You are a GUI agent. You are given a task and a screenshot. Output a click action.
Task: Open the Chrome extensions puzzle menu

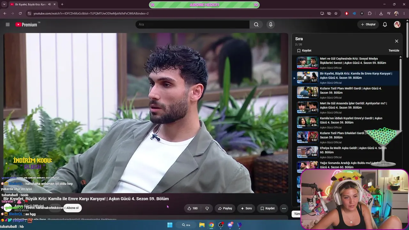coord(370,13)
